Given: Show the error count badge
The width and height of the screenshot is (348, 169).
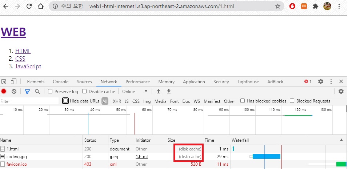Looking at the screenshot, I should (308, 82).
